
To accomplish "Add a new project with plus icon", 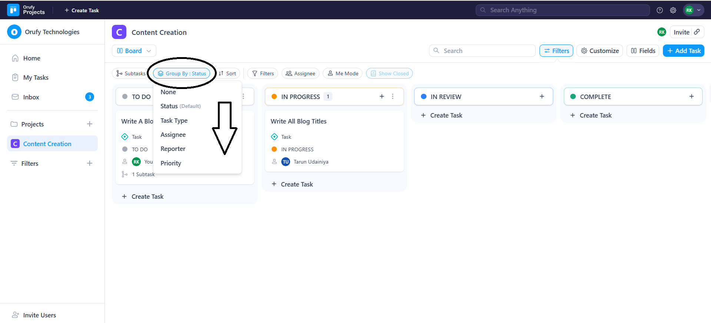I will tap(90, 124).
